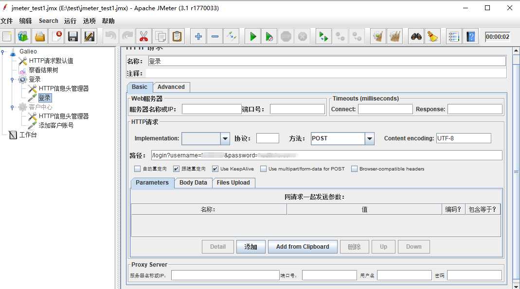The image size is (520, 289).
Task: Click the Content encoding UTF-8 field
Action: (464, 138)
